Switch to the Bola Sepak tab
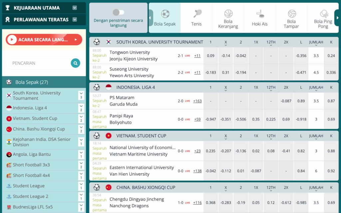Screen dimensions: 341x213 (x=165, y=18)
